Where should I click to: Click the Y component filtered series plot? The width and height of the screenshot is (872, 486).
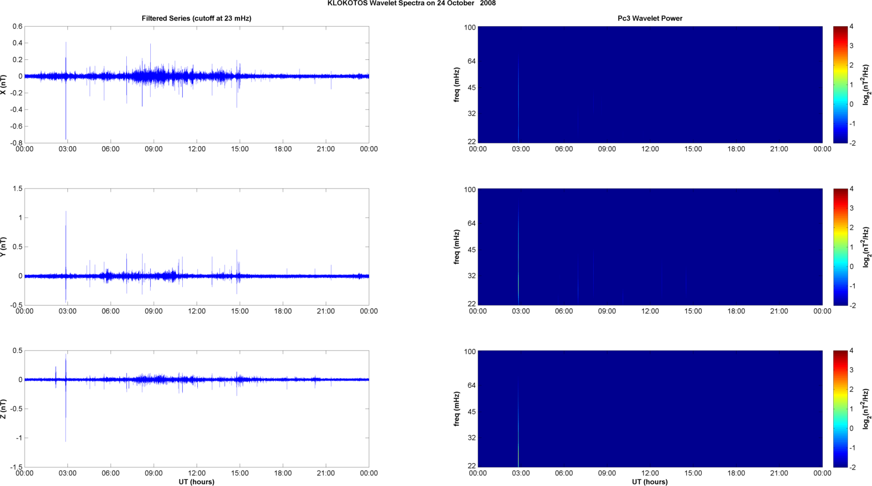click(197, 247)
